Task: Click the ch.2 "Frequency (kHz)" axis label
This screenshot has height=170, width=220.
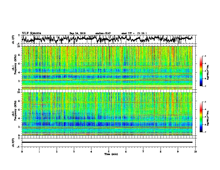Action: tap(15, 111)
